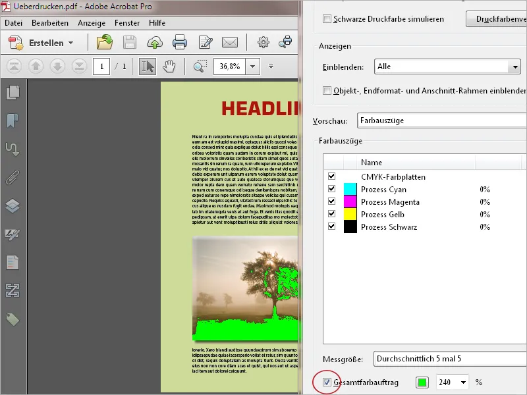Image resolution: width=527 pixels, height=395 pixels.
Task: Click the green Gesamtfarbauftrag color swatch
Action: (422, 382)
